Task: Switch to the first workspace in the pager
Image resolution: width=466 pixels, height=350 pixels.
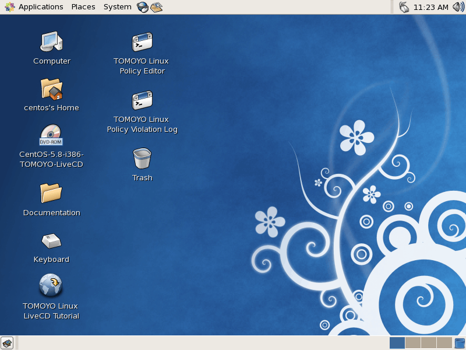Action: pos(397,343)
